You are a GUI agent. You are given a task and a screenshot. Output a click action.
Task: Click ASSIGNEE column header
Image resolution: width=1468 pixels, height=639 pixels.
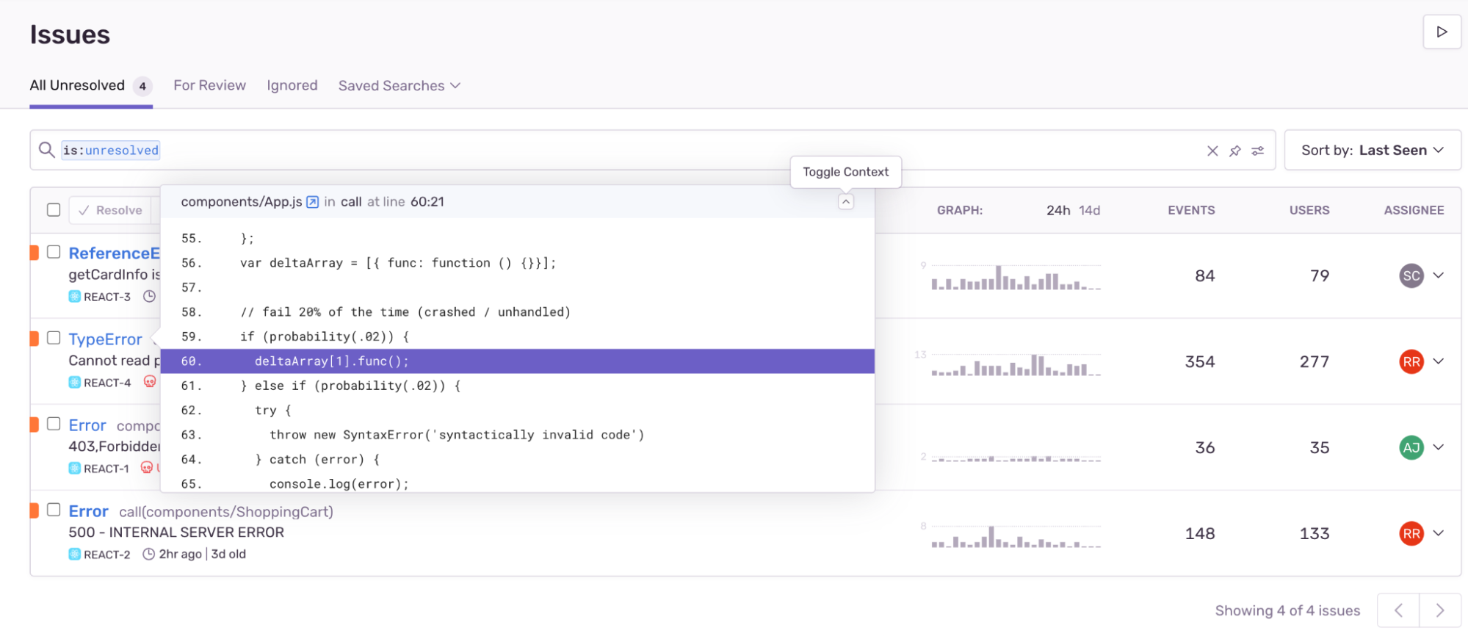pos(1414,211)
